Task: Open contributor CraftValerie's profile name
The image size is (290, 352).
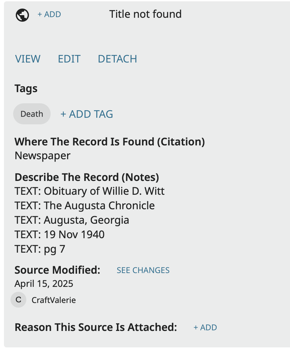Action: 54,300
